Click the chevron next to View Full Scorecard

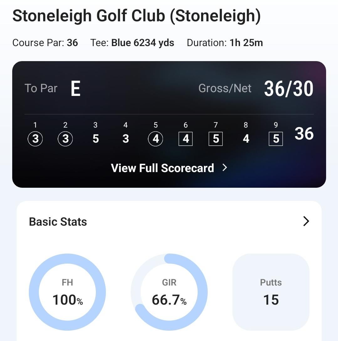click(225, 168)
